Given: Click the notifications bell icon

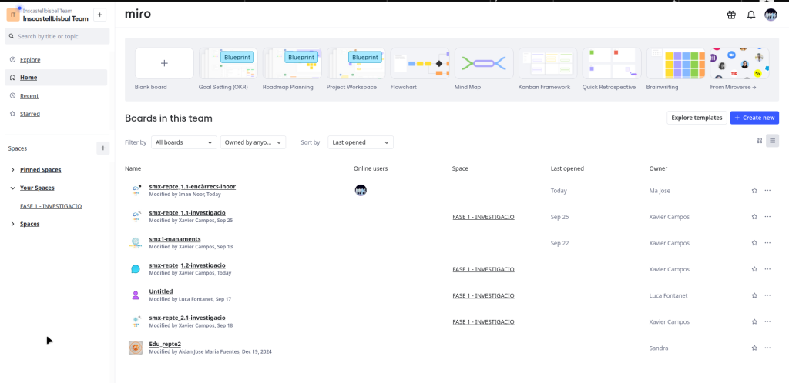Looking at the screenshot, I should (x=750, y=15).
